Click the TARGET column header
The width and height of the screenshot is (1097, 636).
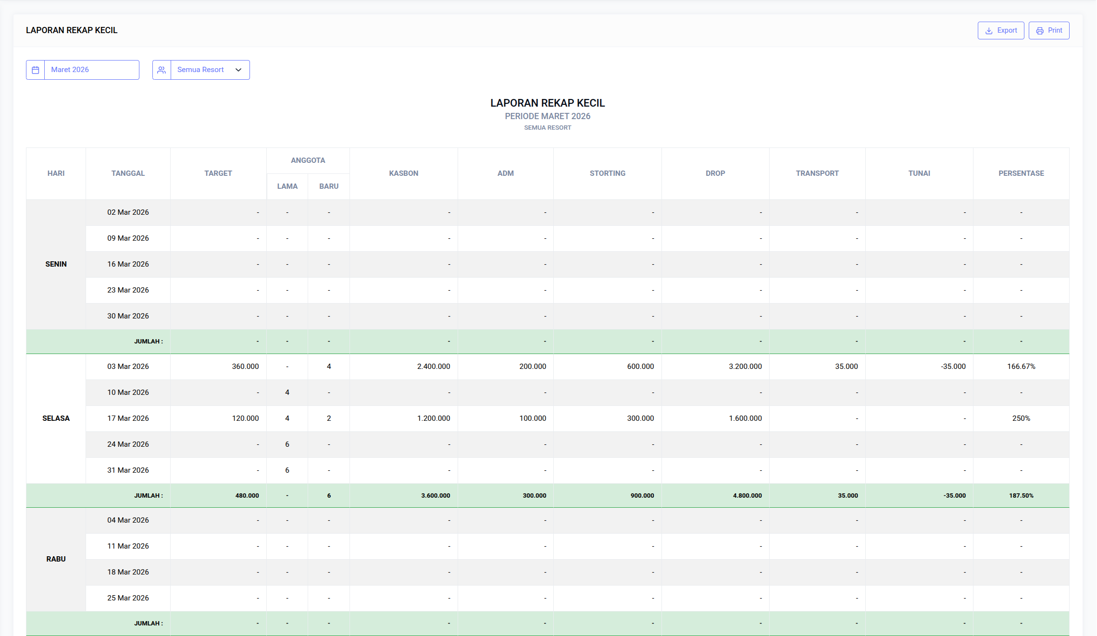218,173
